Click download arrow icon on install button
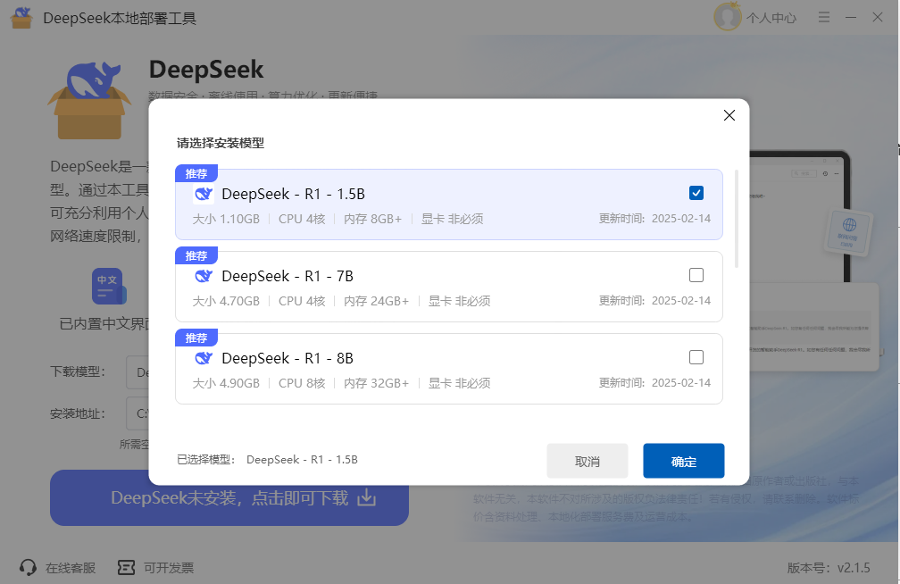The height and width of the screenshot is (584, 900). (367, 497)
